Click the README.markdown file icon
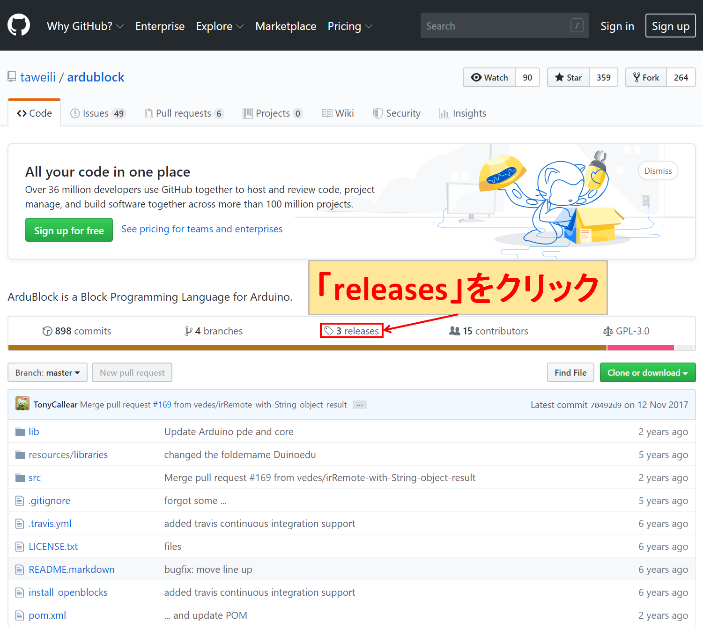This screenshot has width=703, height=630. (20, 570)
